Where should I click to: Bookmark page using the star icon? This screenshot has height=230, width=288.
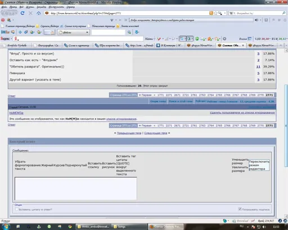point(215,13)
